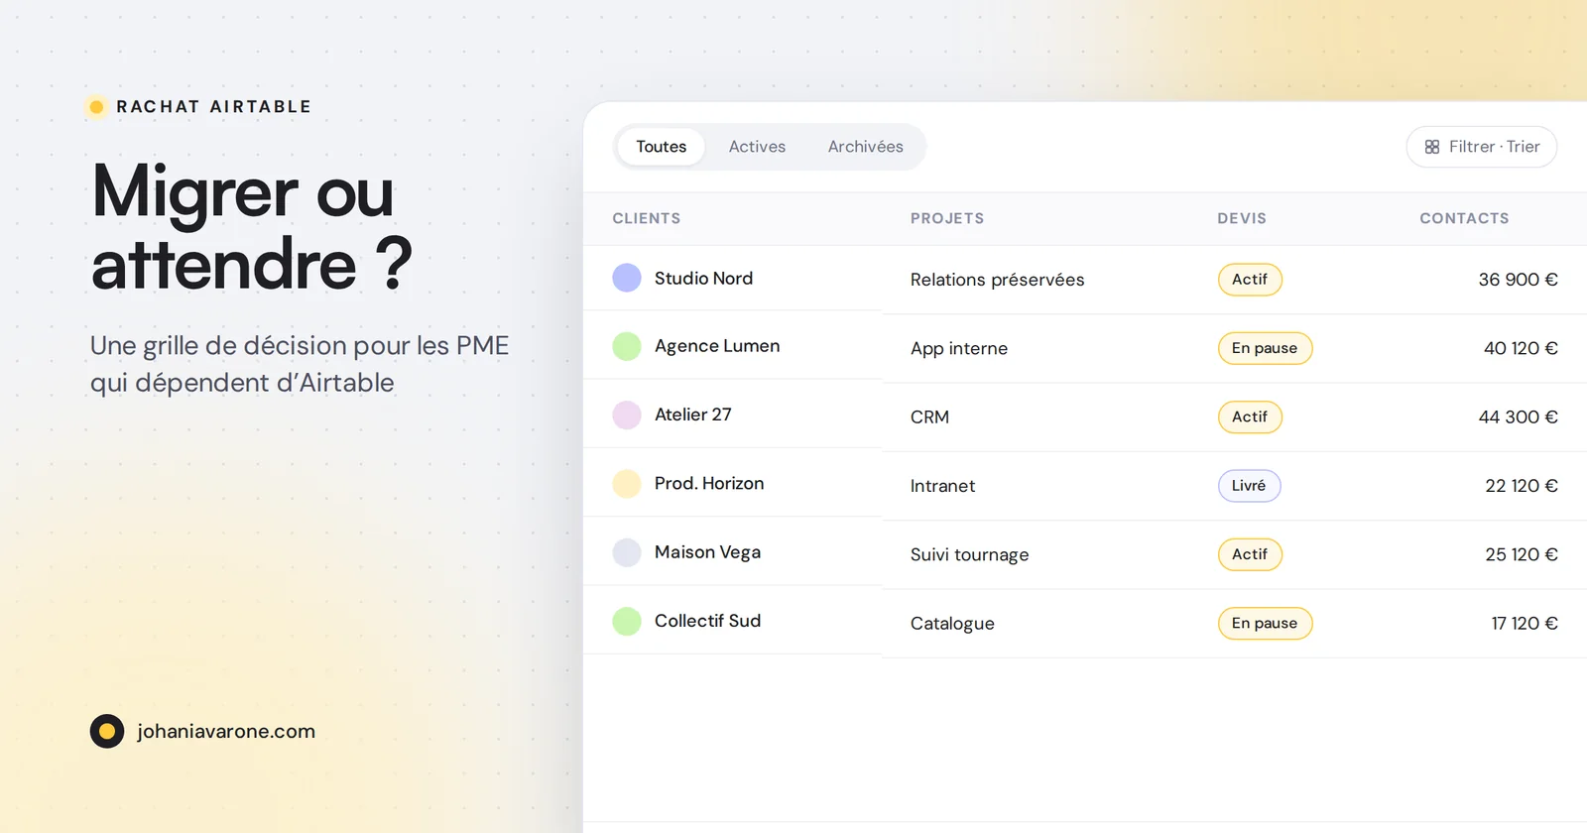The height and width of the screenshot is (833, 1587).
Task: Click the 25 120 € amount
Action: [x=1522, y=554]
